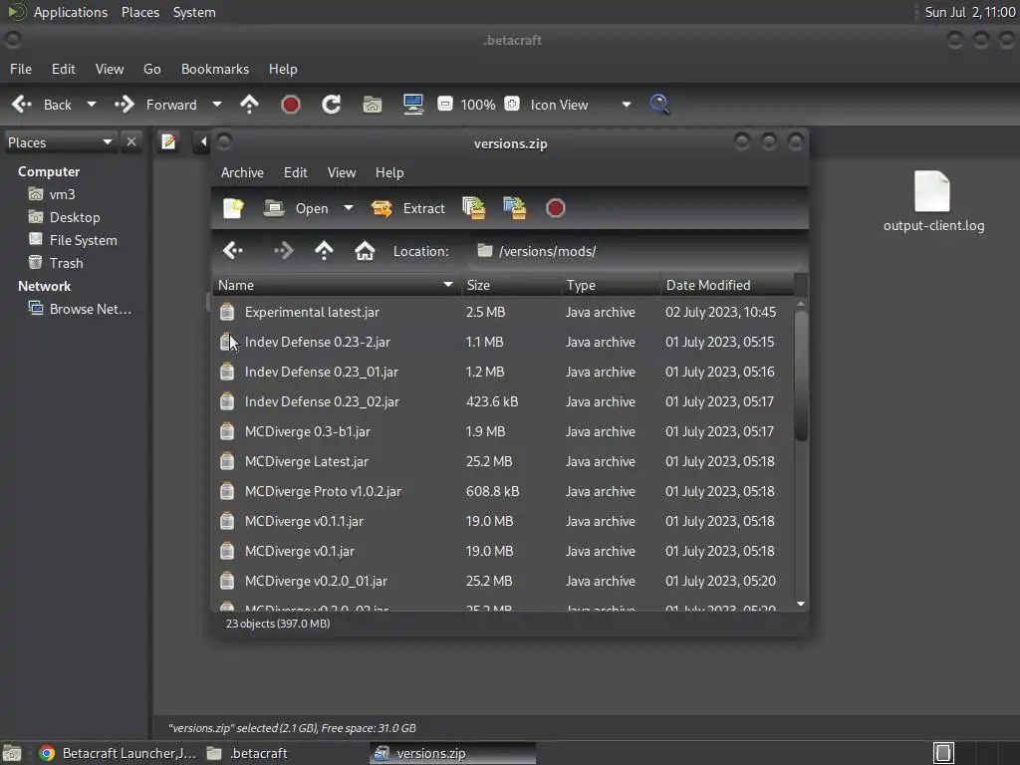The width and height of the screenshot is (1020, 765).
Task: Click the file manager Home folder icon
Action: tap(373, 104)
